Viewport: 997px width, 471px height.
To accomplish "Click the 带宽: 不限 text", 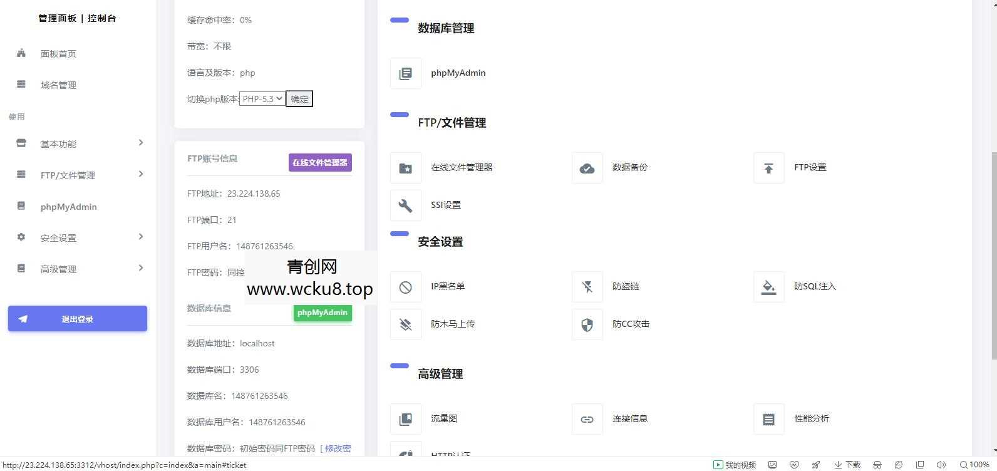I will coord(209,46).
